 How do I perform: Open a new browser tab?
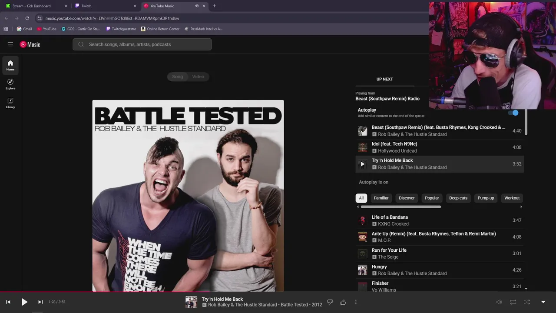[x=214, y=6]
